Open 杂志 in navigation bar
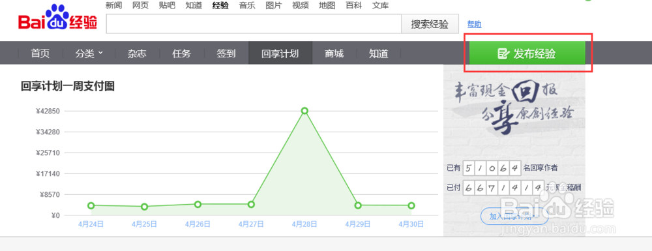652x251 pixels. click(x=137, y=53)
